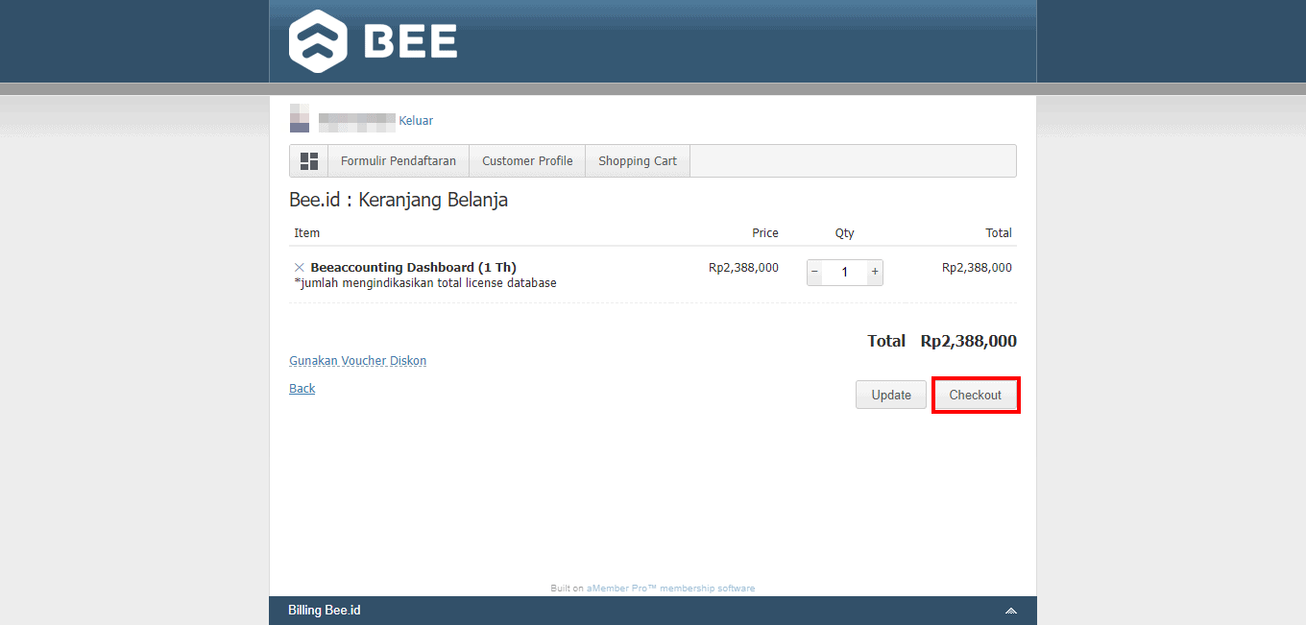This screenshot has width=1306, height=625.
Task: Click the Bee.id : Keranjang Belanja heading
Action: tap(399, 200)
